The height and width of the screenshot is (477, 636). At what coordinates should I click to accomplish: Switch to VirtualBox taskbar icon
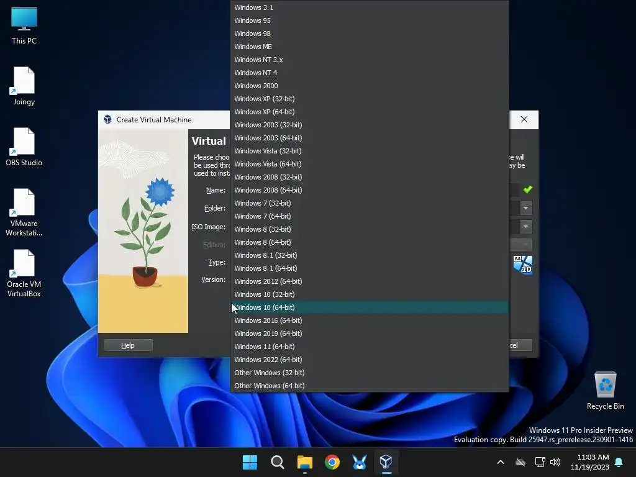(386, 462)
